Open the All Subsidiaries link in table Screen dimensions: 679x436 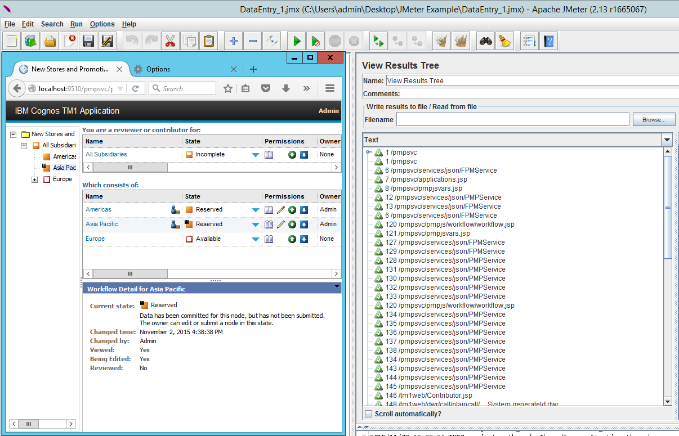coord(106,155)
